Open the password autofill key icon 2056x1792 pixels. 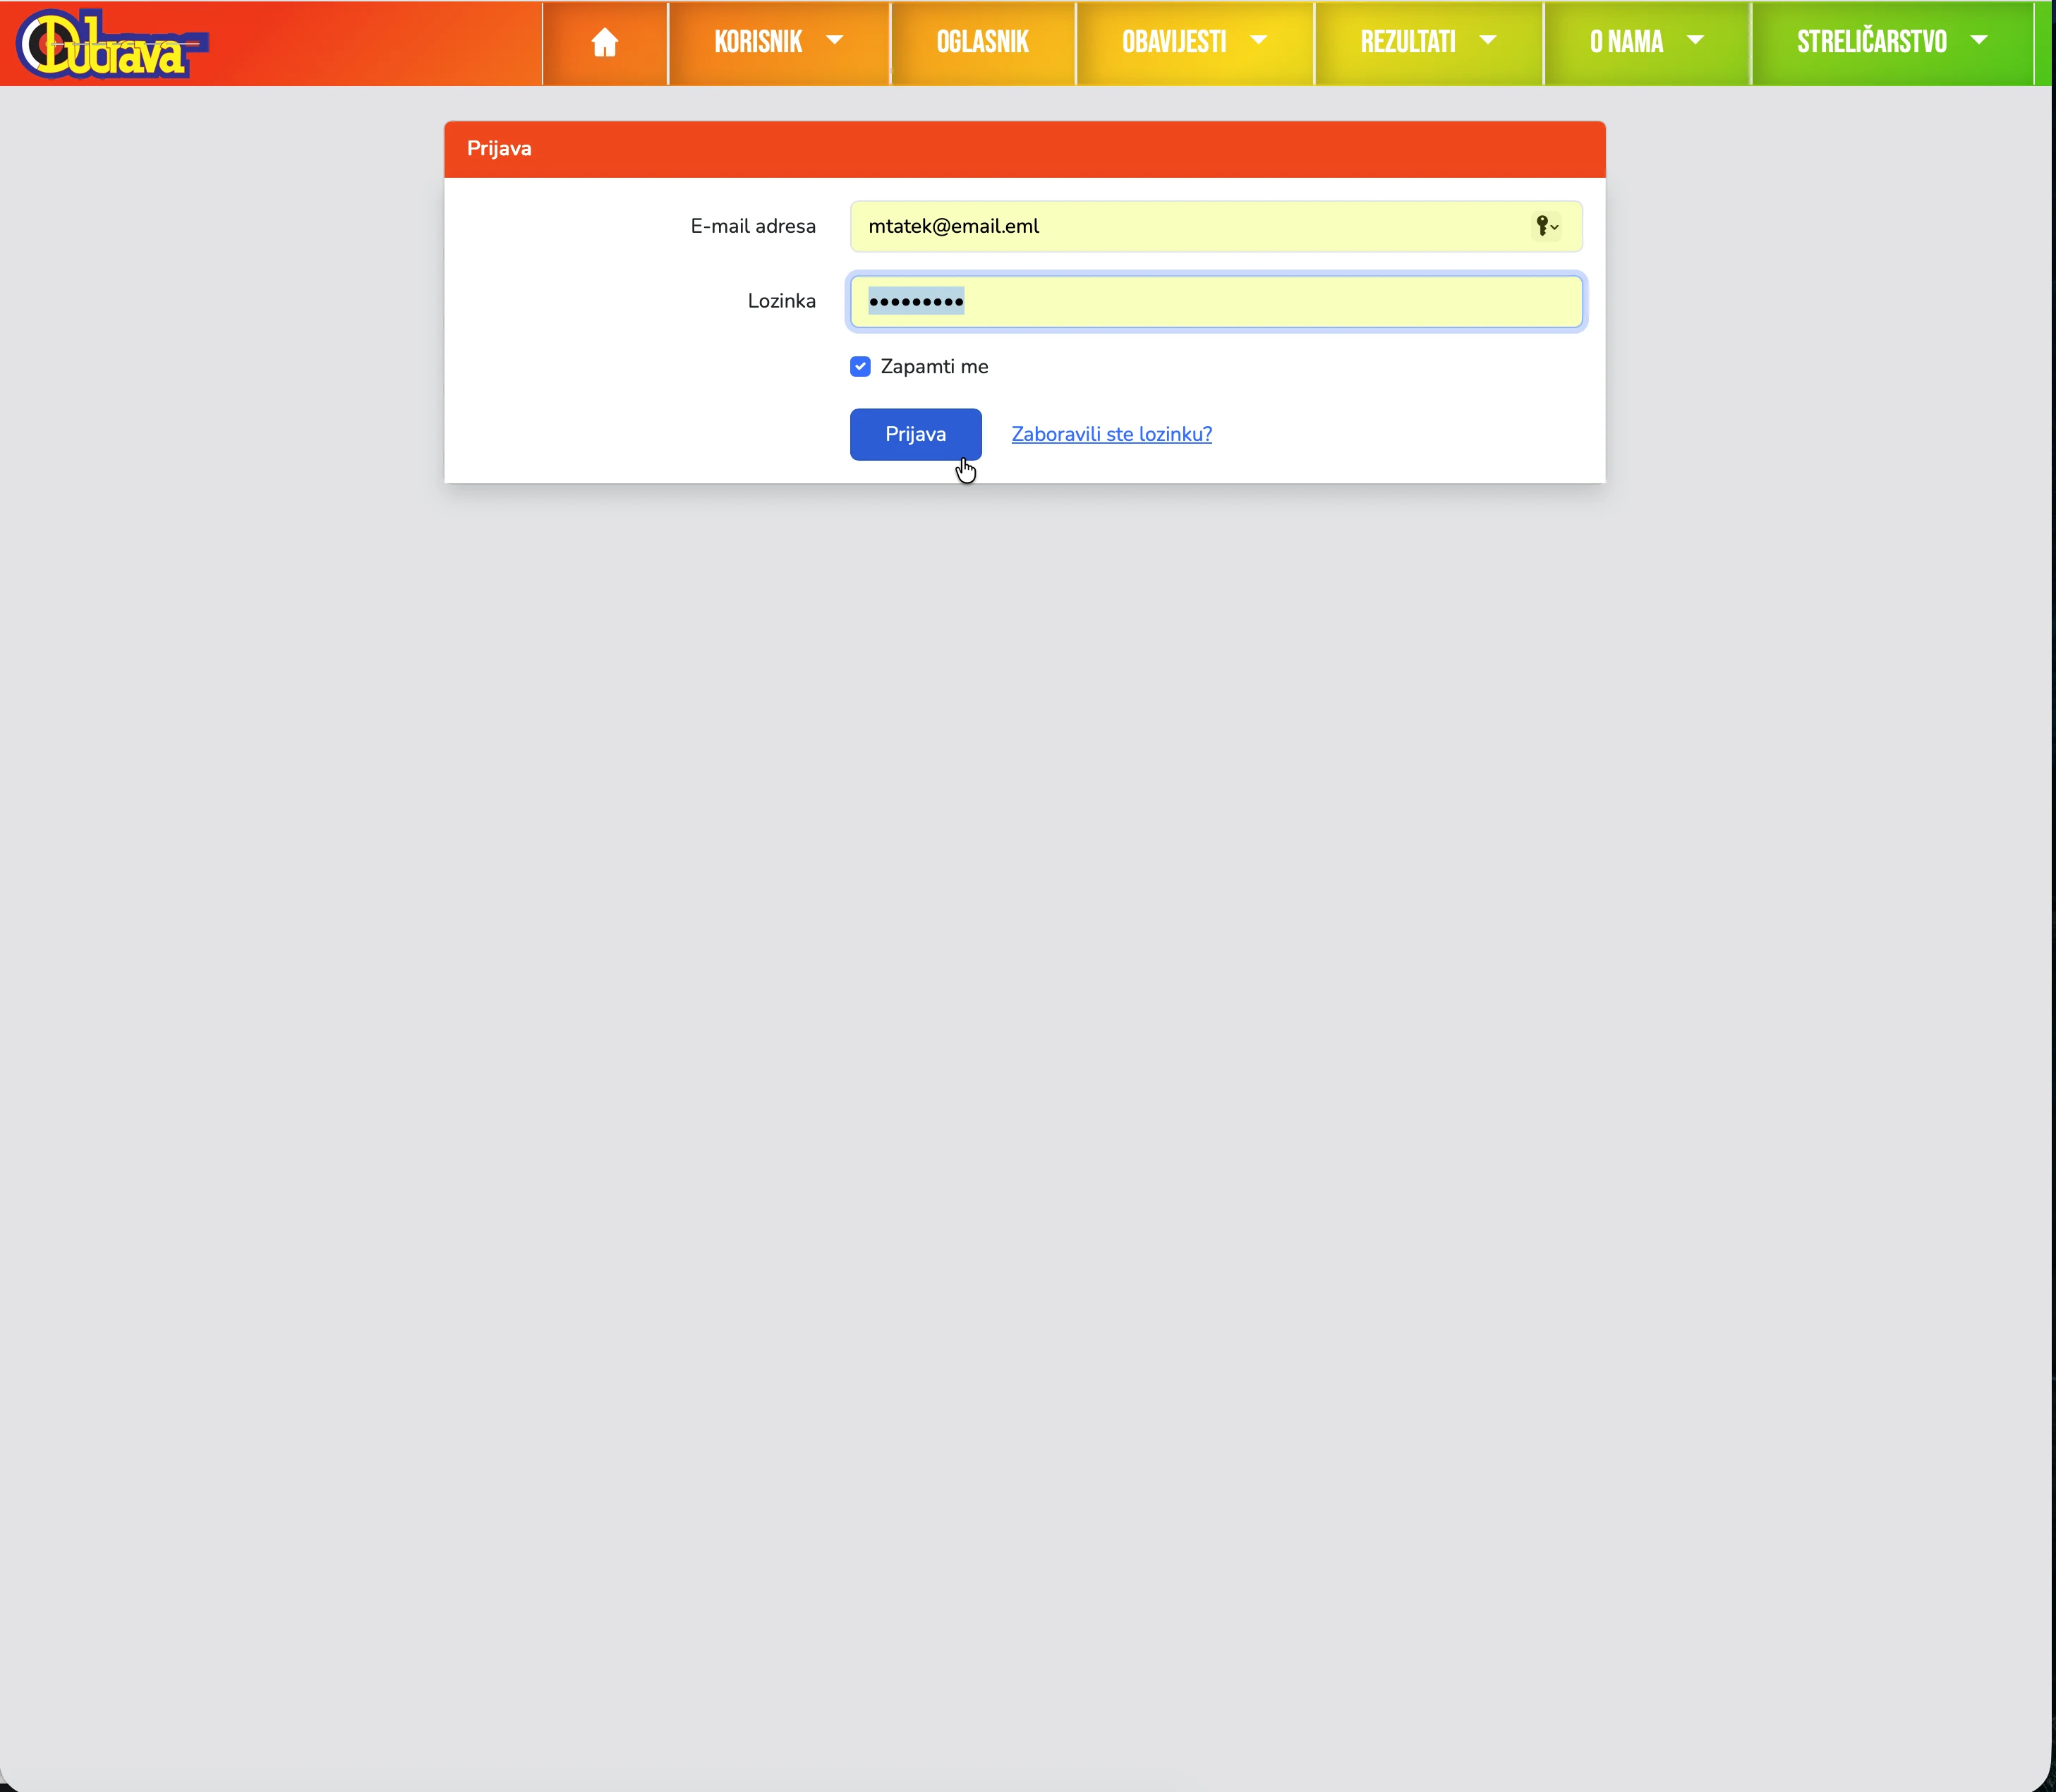1544,226
